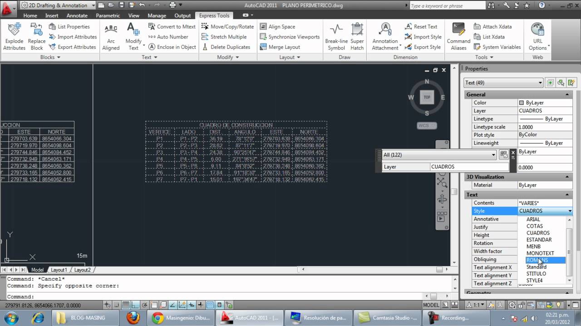Open the Text style dropdown in Properties
This screenshot has width=581, height=326.
(570, 211)
